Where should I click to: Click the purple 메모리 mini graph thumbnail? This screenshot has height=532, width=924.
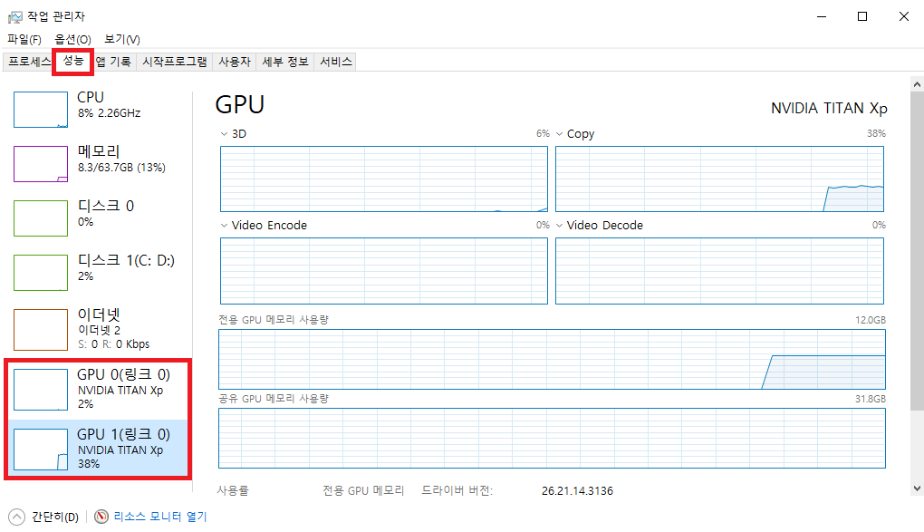click(41, 164)
